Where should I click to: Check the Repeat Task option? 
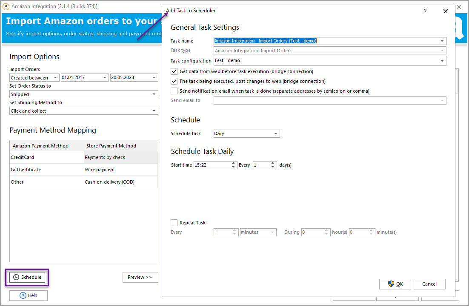(174, 223)
